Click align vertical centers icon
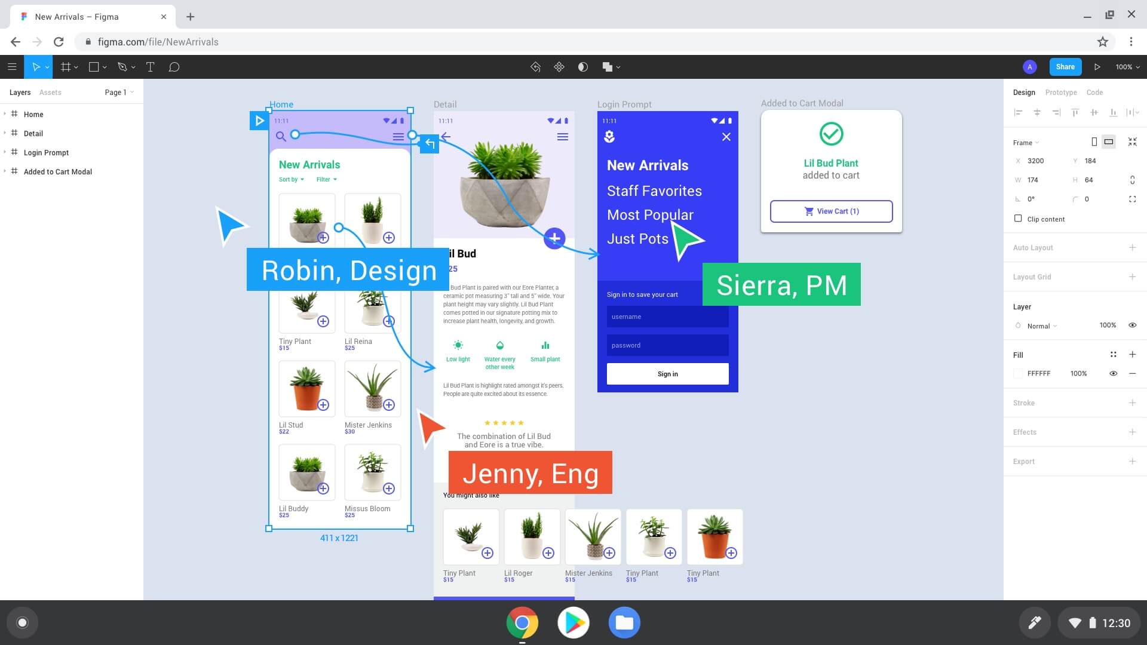Image resolution: width=1147 pixels, height=645 pixels. coord(1094,112)
